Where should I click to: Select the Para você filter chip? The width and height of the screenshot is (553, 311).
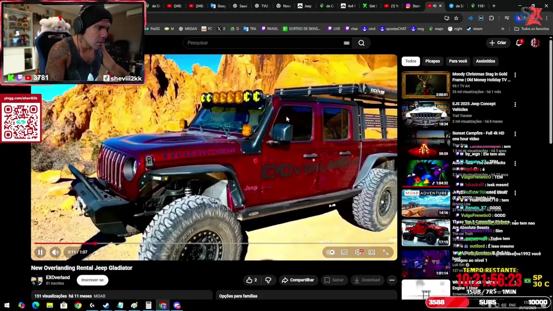click(458, 61)
